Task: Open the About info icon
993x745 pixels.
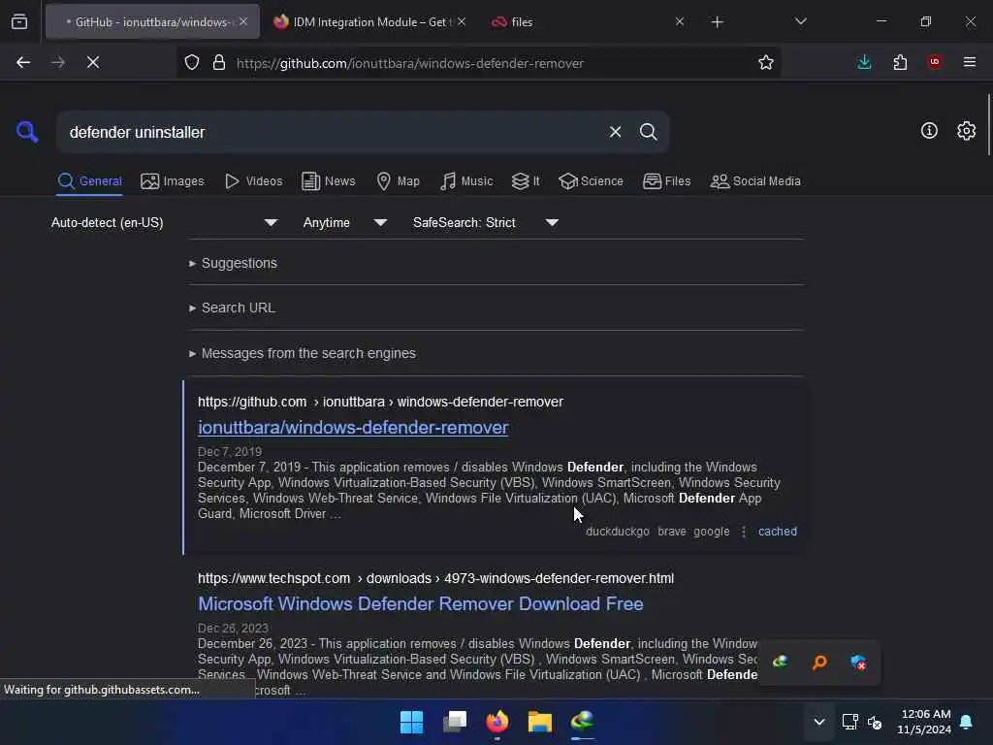Action: pyautogui.click(x=929, y=131)
